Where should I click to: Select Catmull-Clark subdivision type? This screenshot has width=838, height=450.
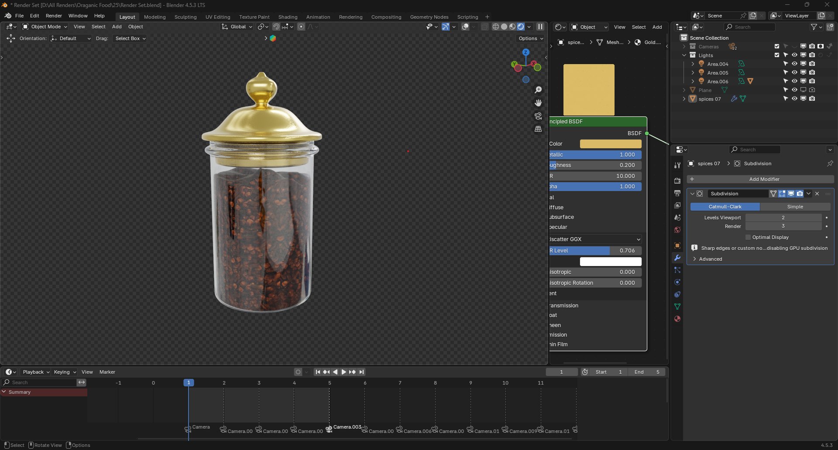coord(725,207)
